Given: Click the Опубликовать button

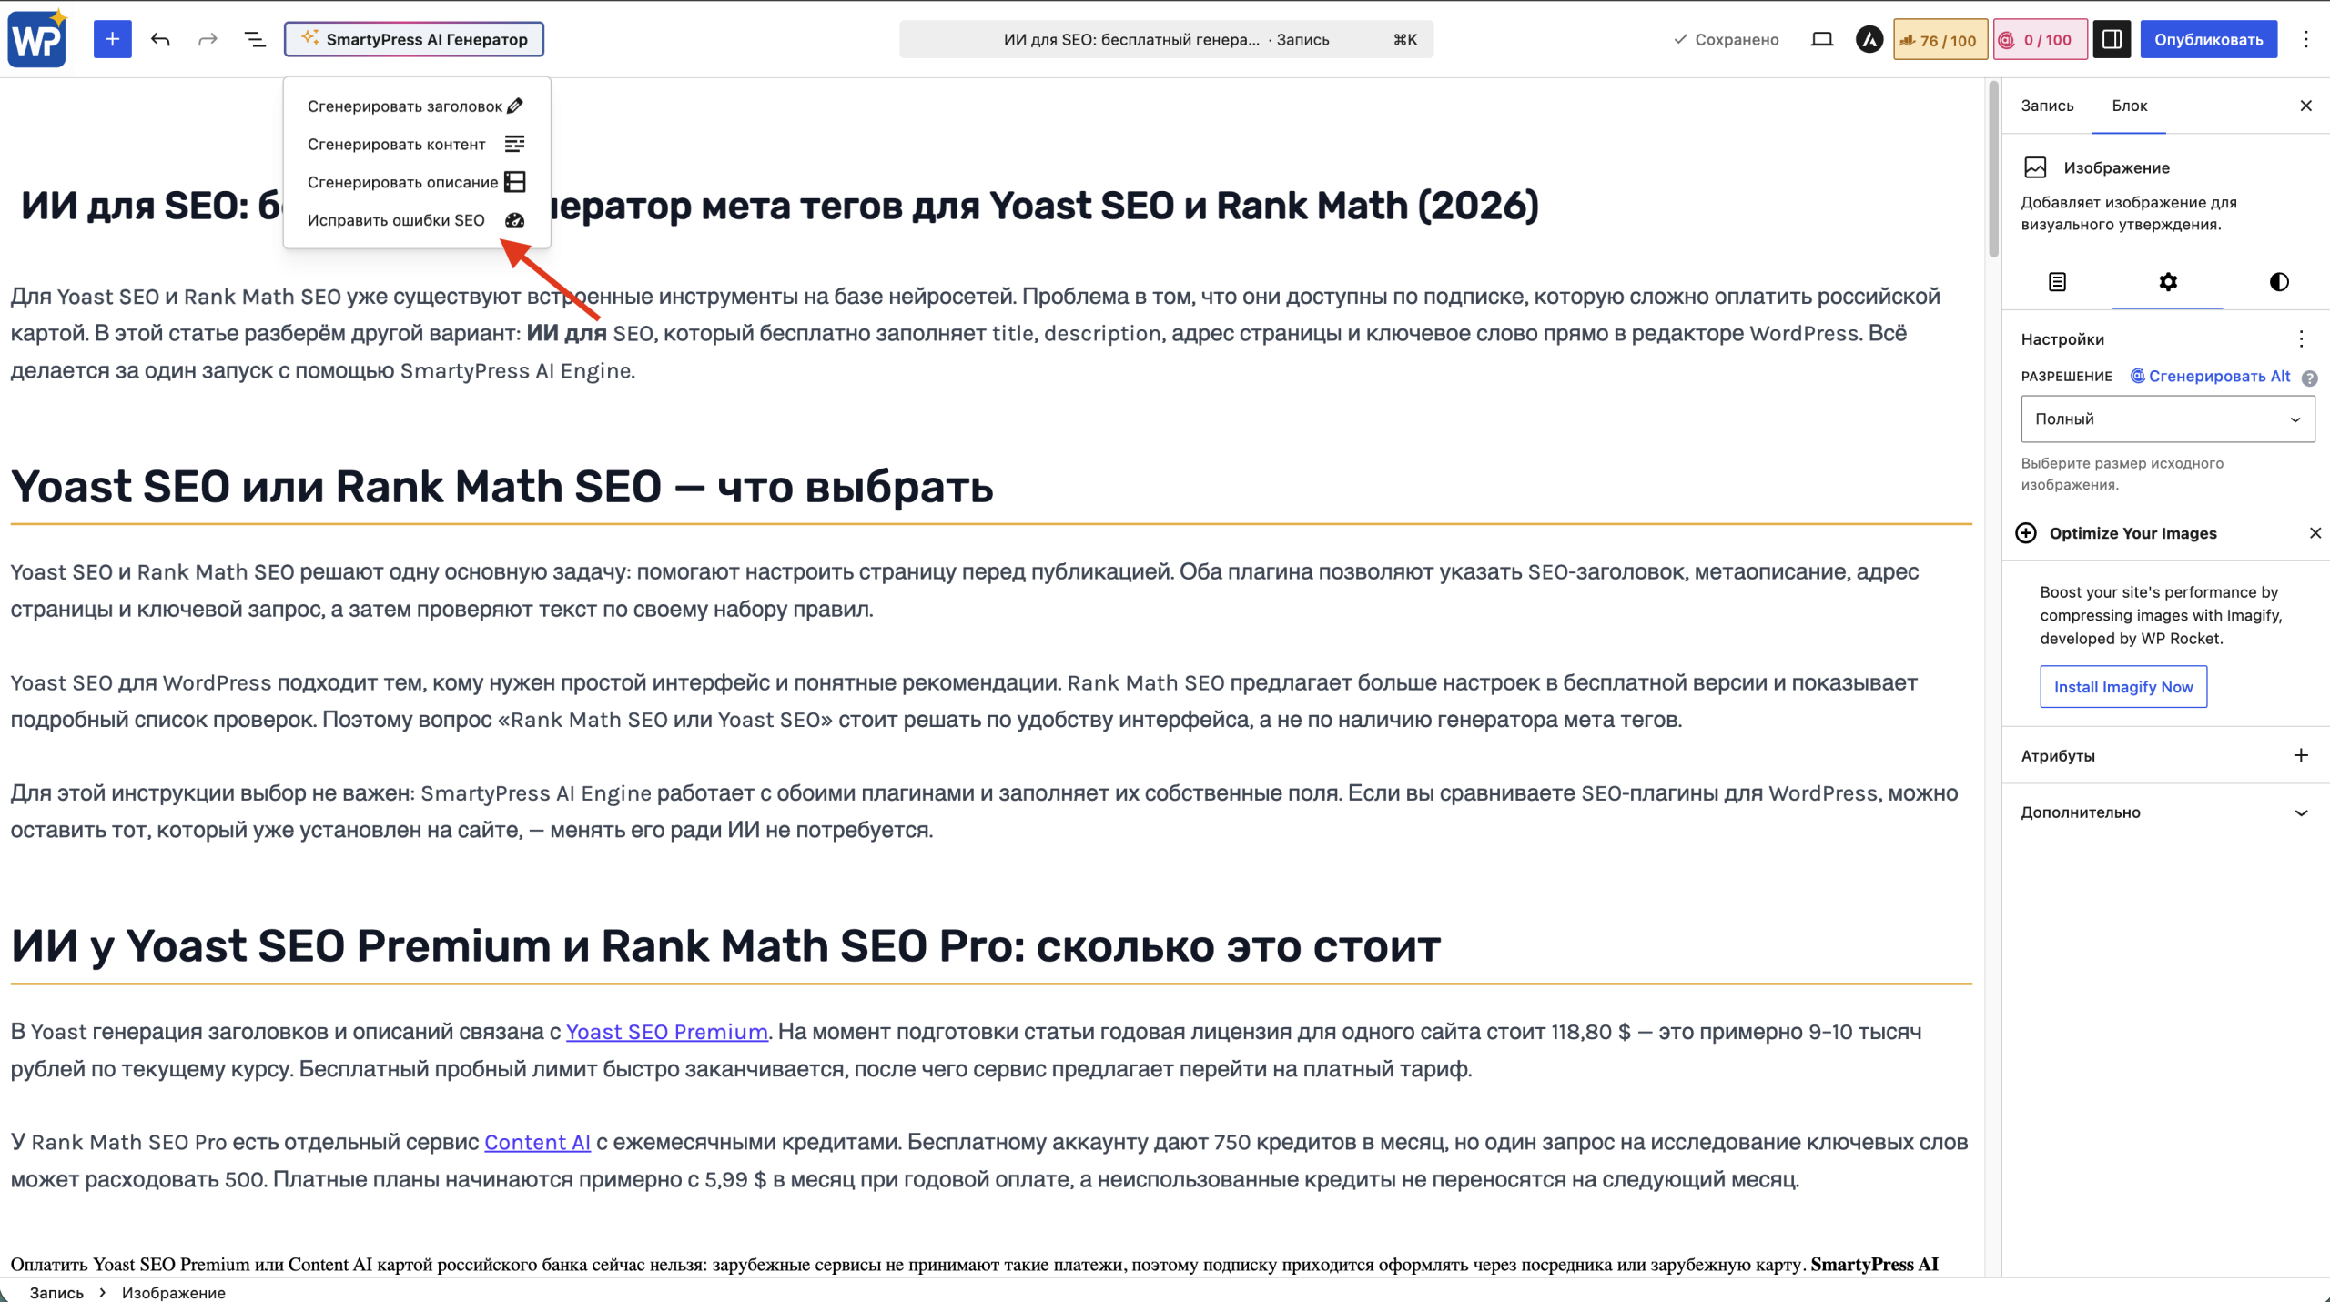Looking at the screenshot, I should [2208, 39].
